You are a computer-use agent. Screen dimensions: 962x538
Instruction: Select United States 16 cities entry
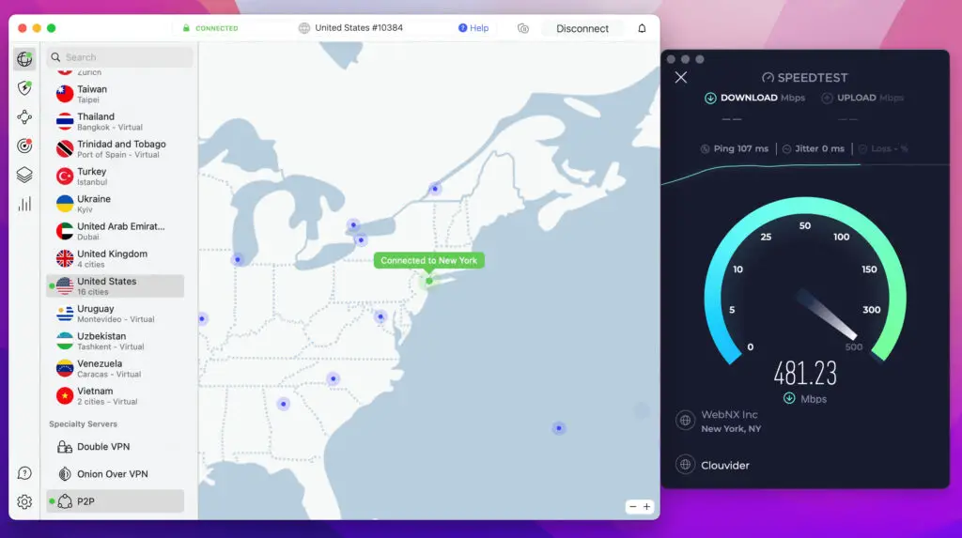116,285
